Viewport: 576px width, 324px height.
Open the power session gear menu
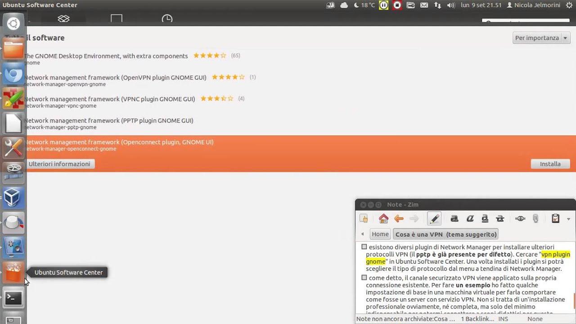[568, 5]
